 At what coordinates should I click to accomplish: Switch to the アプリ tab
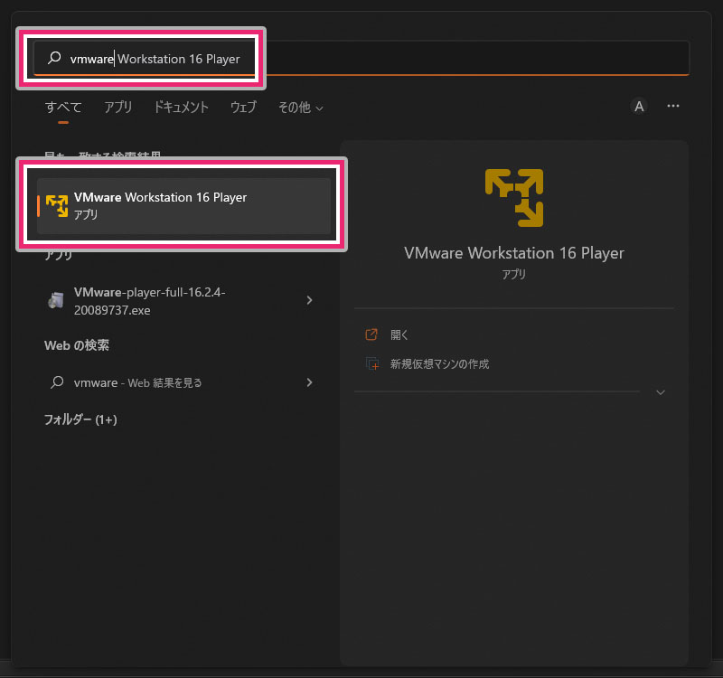pos(118,108)
